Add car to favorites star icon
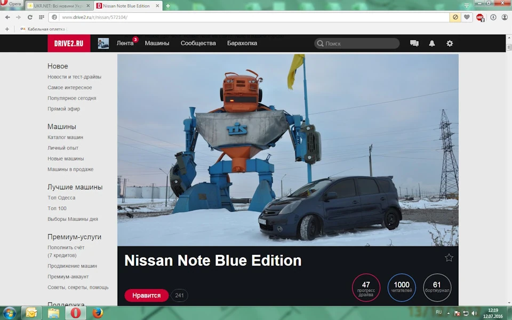The height and width of the screenshot is (320, 512). pos(449,258)
